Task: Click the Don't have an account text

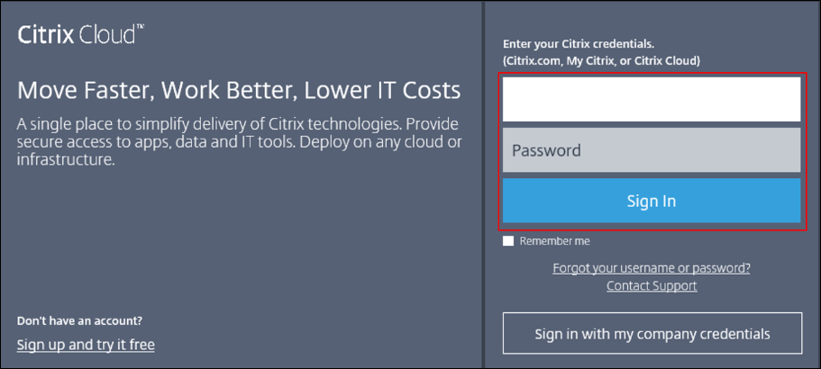Action: pos(79,320)
